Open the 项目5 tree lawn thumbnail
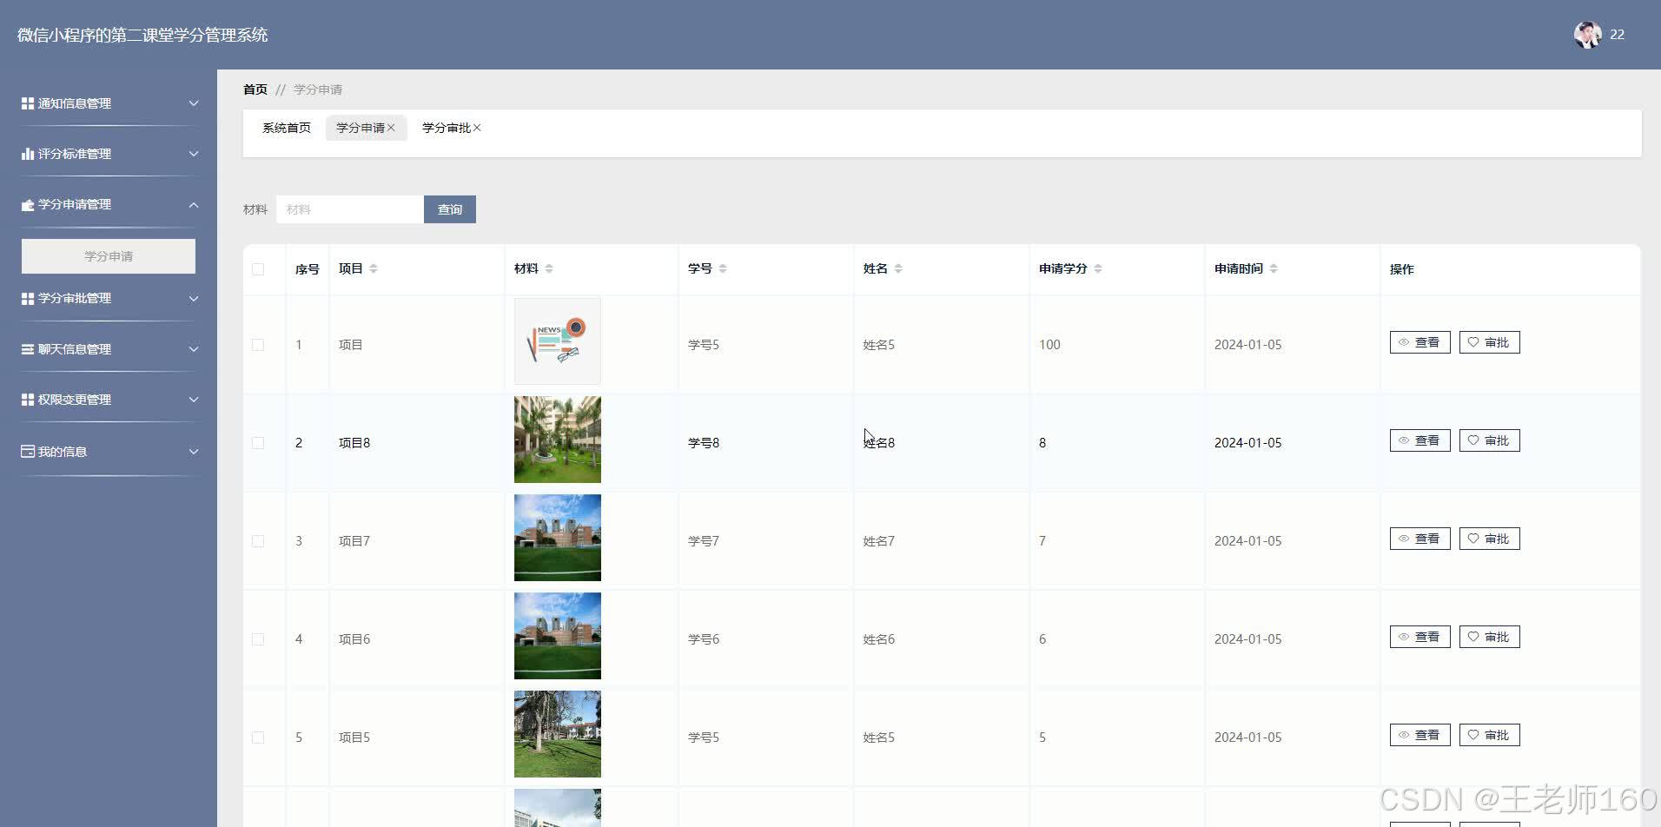 click(x=558, y=734)
